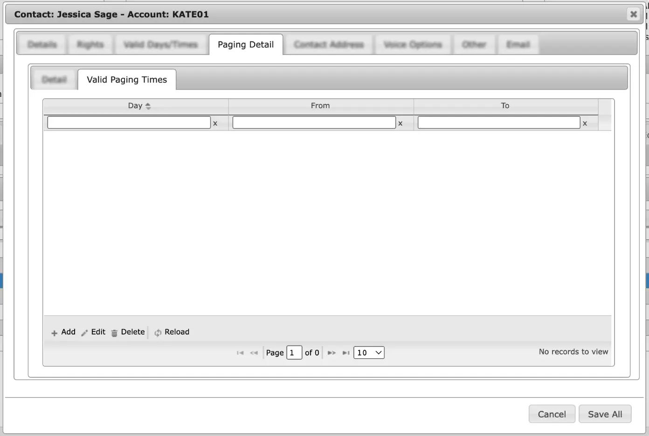Select the Valid Paging Times subtab
The height and width of the screenshot is (436, 649).
(127, 80)
